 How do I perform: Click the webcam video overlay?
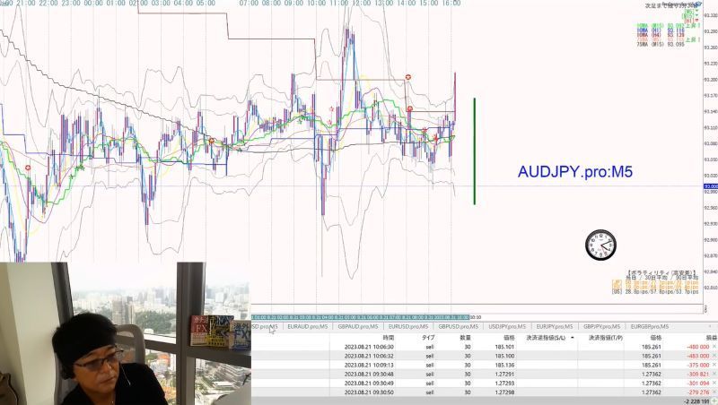pos(126,333)
